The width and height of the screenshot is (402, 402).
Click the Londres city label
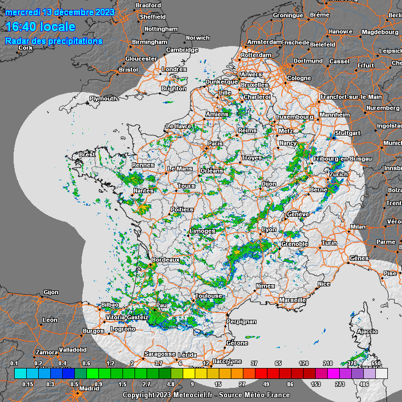174,70
